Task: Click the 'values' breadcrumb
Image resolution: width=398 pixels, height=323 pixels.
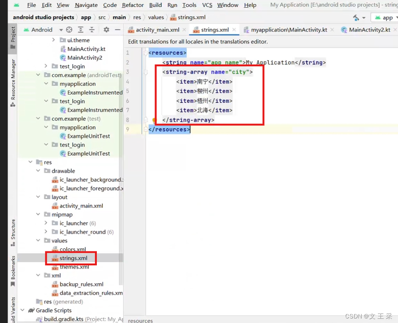Action: pos(156,17)
